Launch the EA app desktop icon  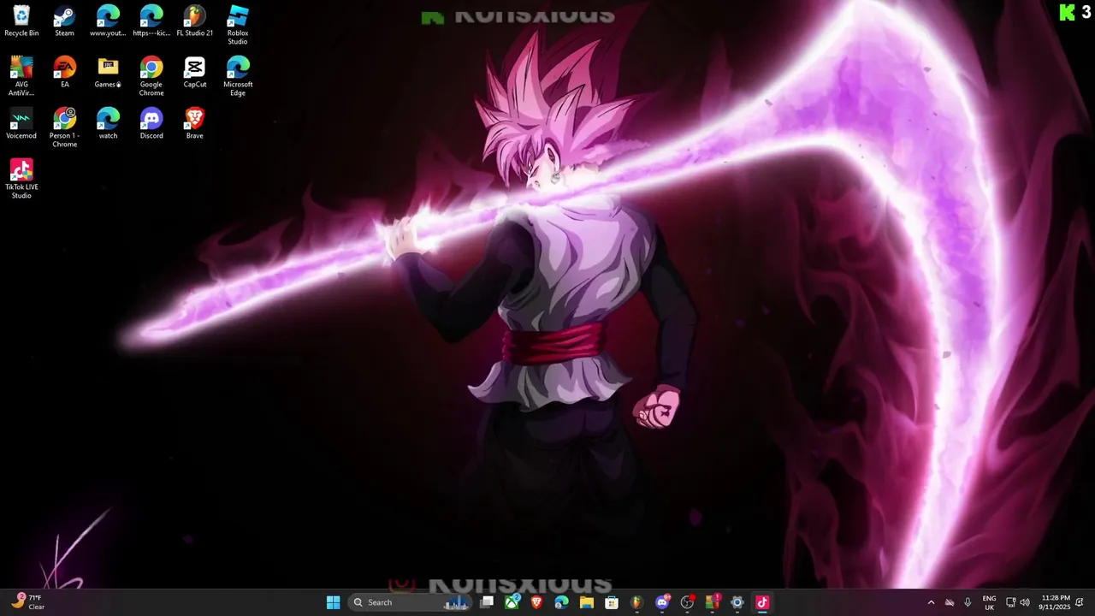click(64, 73)
